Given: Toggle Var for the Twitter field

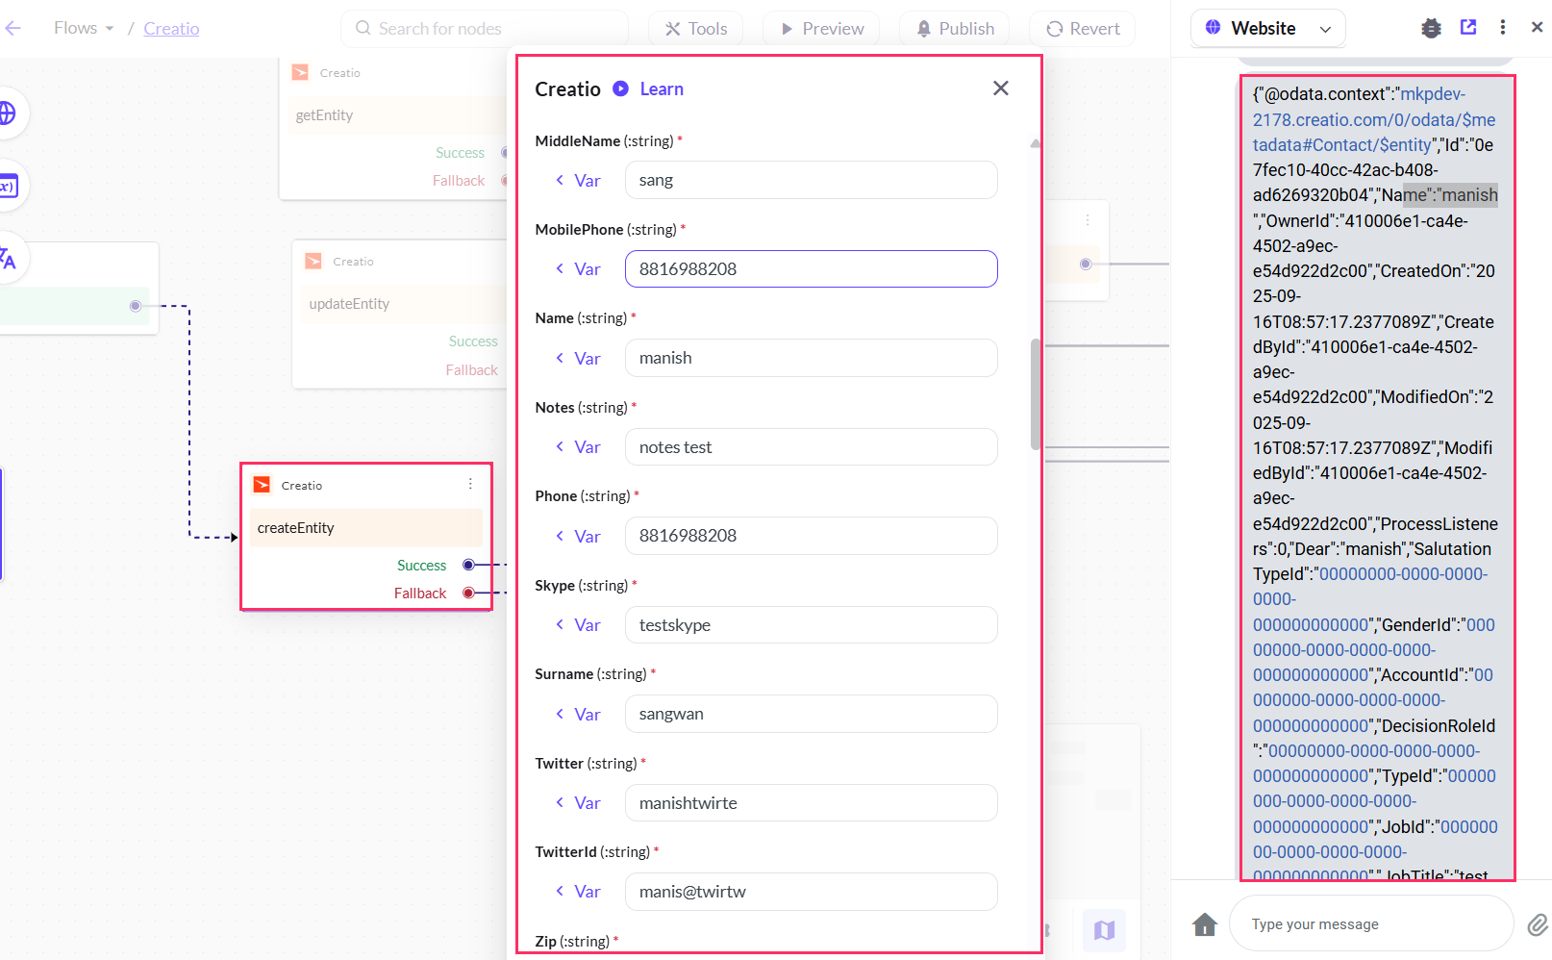Looking at the screenshot, I should [x=578, y=803].
